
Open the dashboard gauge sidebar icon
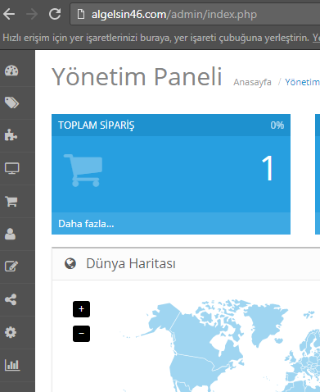tap(11, 71)
